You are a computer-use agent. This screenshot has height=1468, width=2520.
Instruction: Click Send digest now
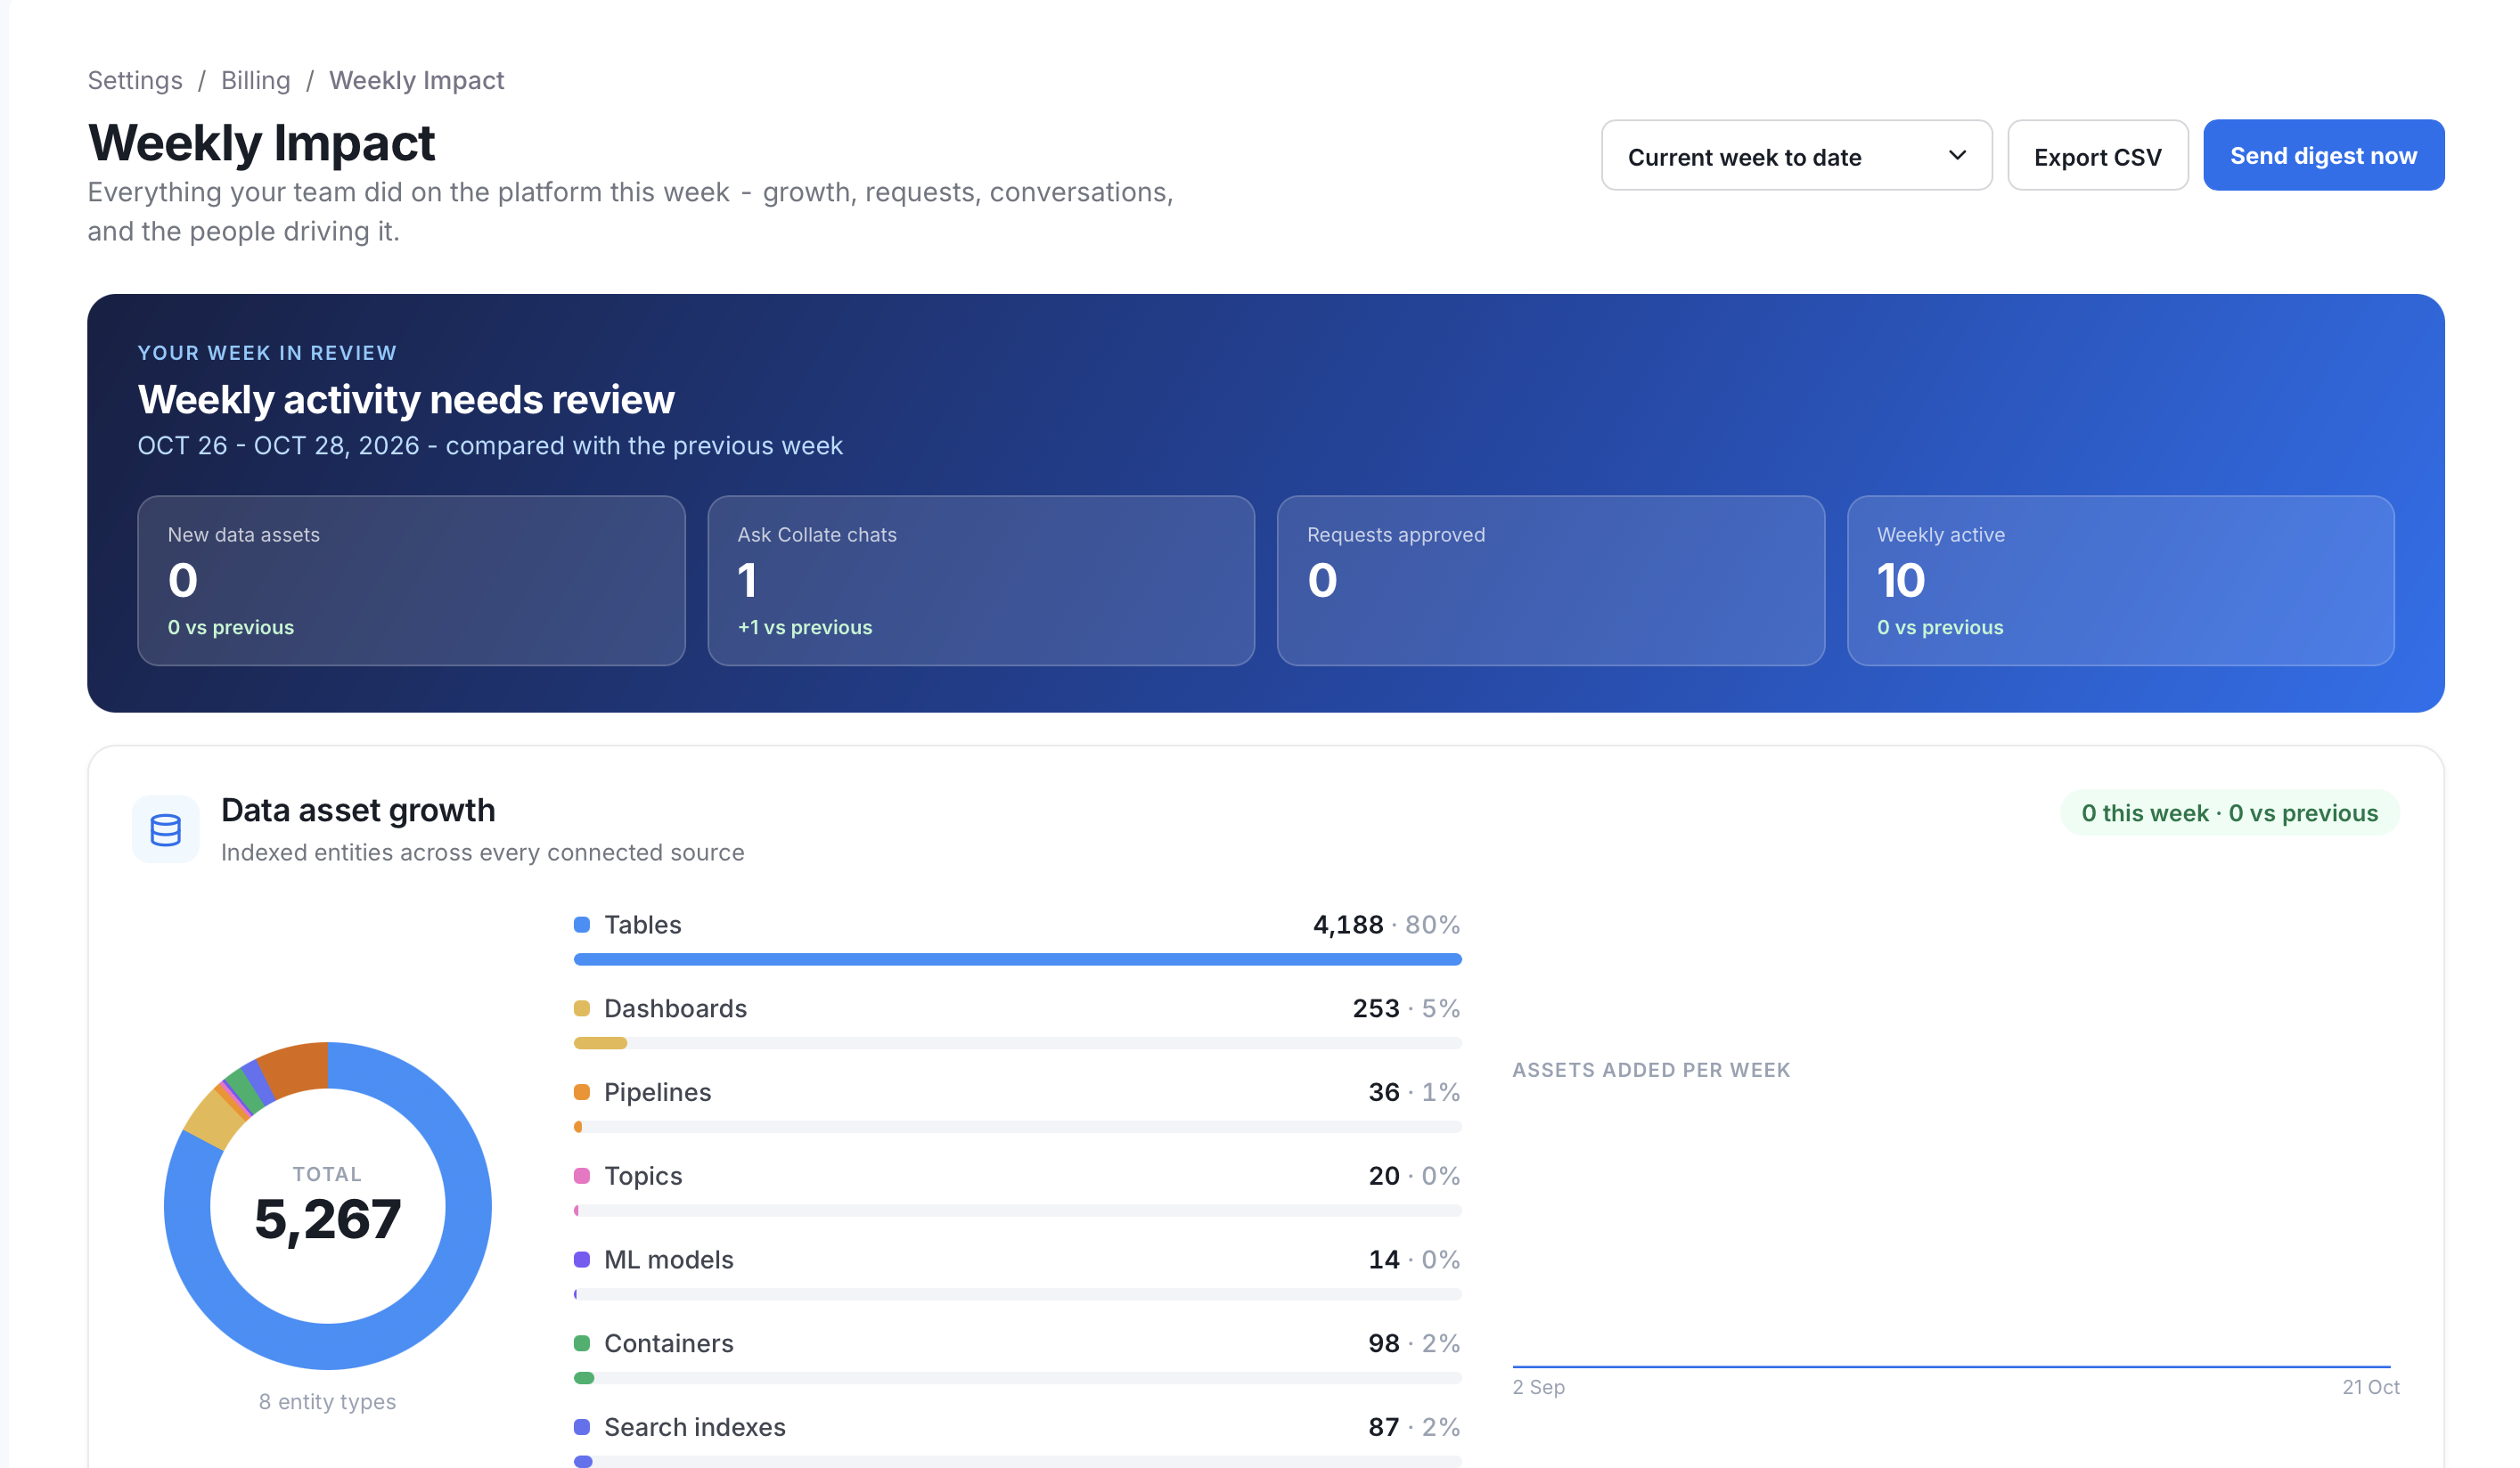(2323, 156)
